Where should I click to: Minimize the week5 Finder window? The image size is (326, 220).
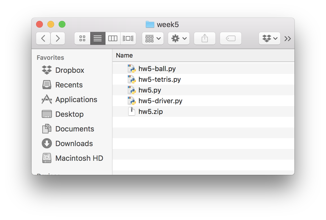tap(51, 24)
